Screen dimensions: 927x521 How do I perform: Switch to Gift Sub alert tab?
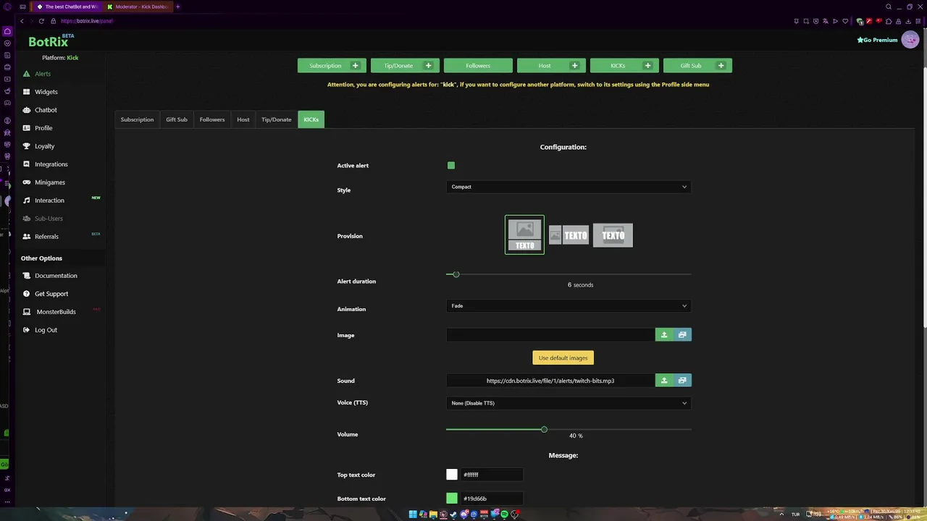[x=177, y=119]
